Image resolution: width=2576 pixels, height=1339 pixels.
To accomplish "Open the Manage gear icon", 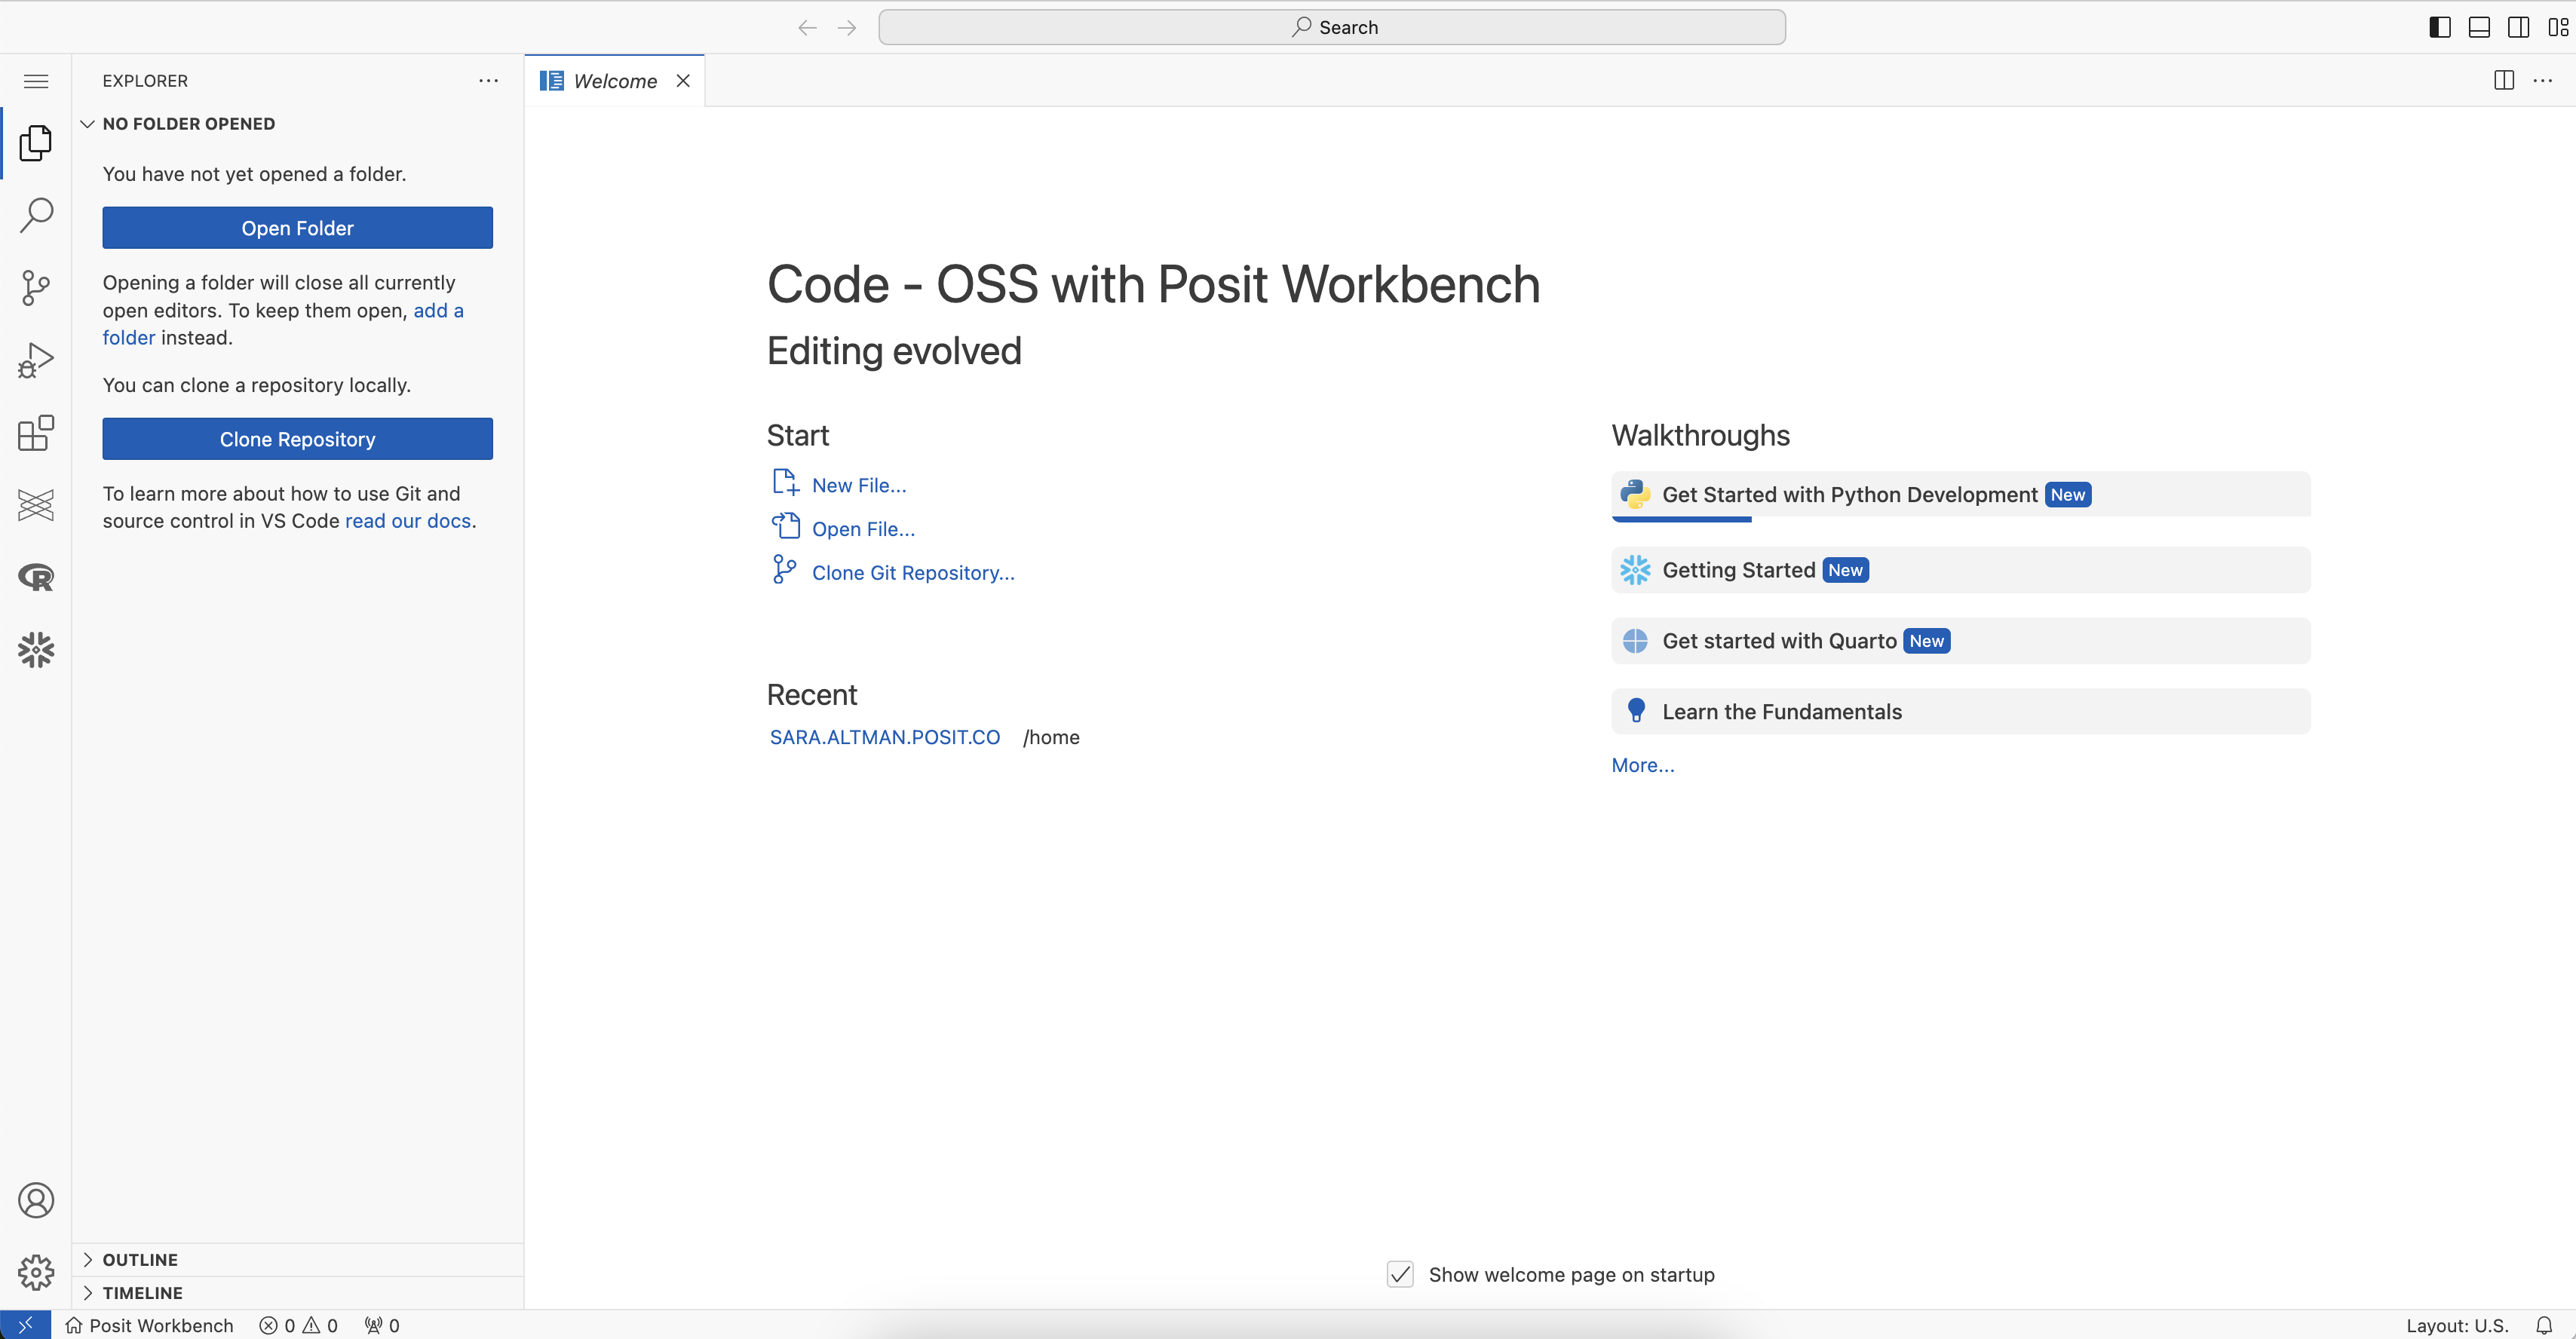I will pyautogui.click(x=36, y=1272).
